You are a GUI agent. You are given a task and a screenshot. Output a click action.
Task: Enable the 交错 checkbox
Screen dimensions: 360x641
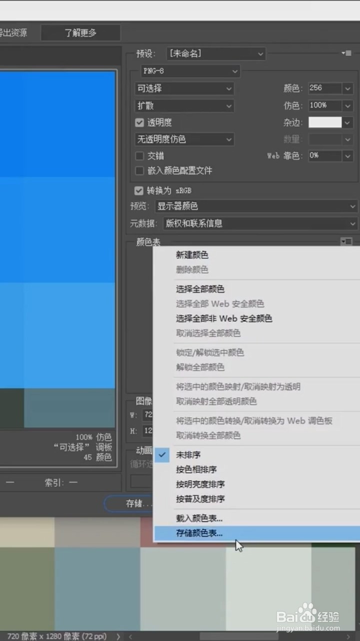tap(139, 156)
